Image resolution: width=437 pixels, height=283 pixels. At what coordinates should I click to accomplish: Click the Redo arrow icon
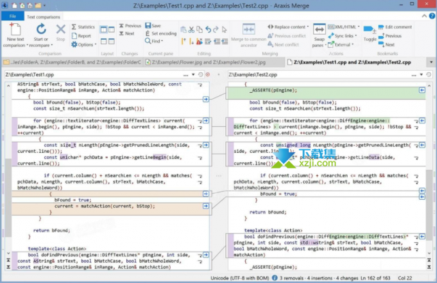[x=216, y=29]
